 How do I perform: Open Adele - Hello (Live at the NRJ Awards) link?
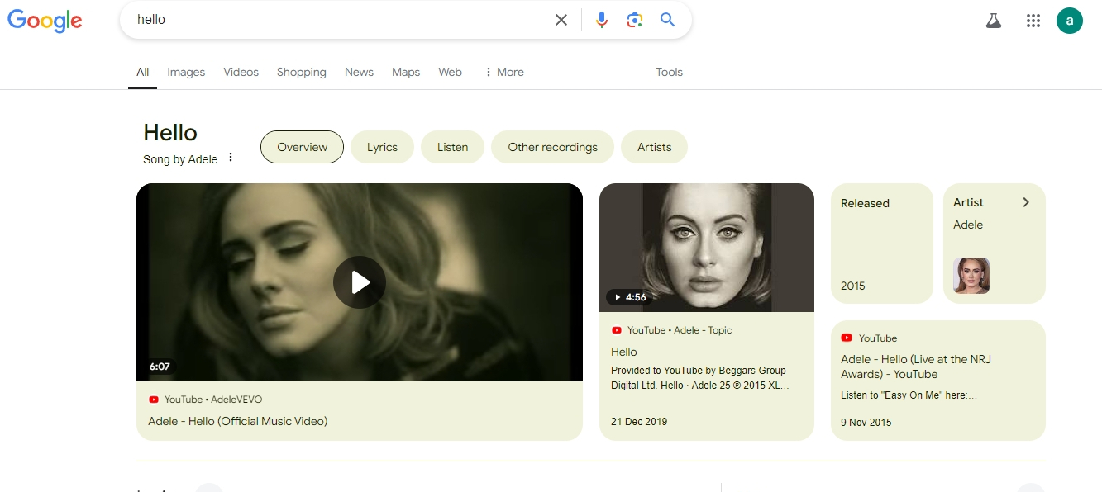tap(916, 367)
